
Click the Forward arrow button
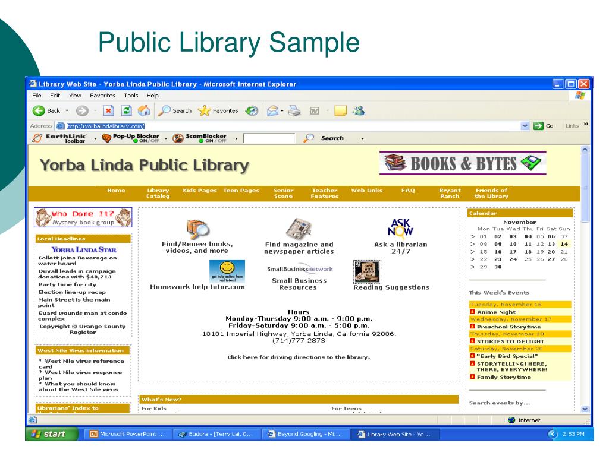pos(82,111)
